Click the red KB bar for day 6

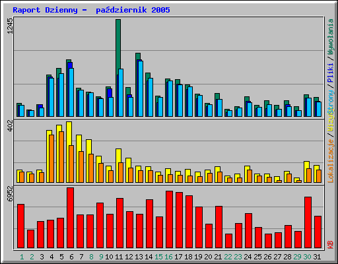71,218
